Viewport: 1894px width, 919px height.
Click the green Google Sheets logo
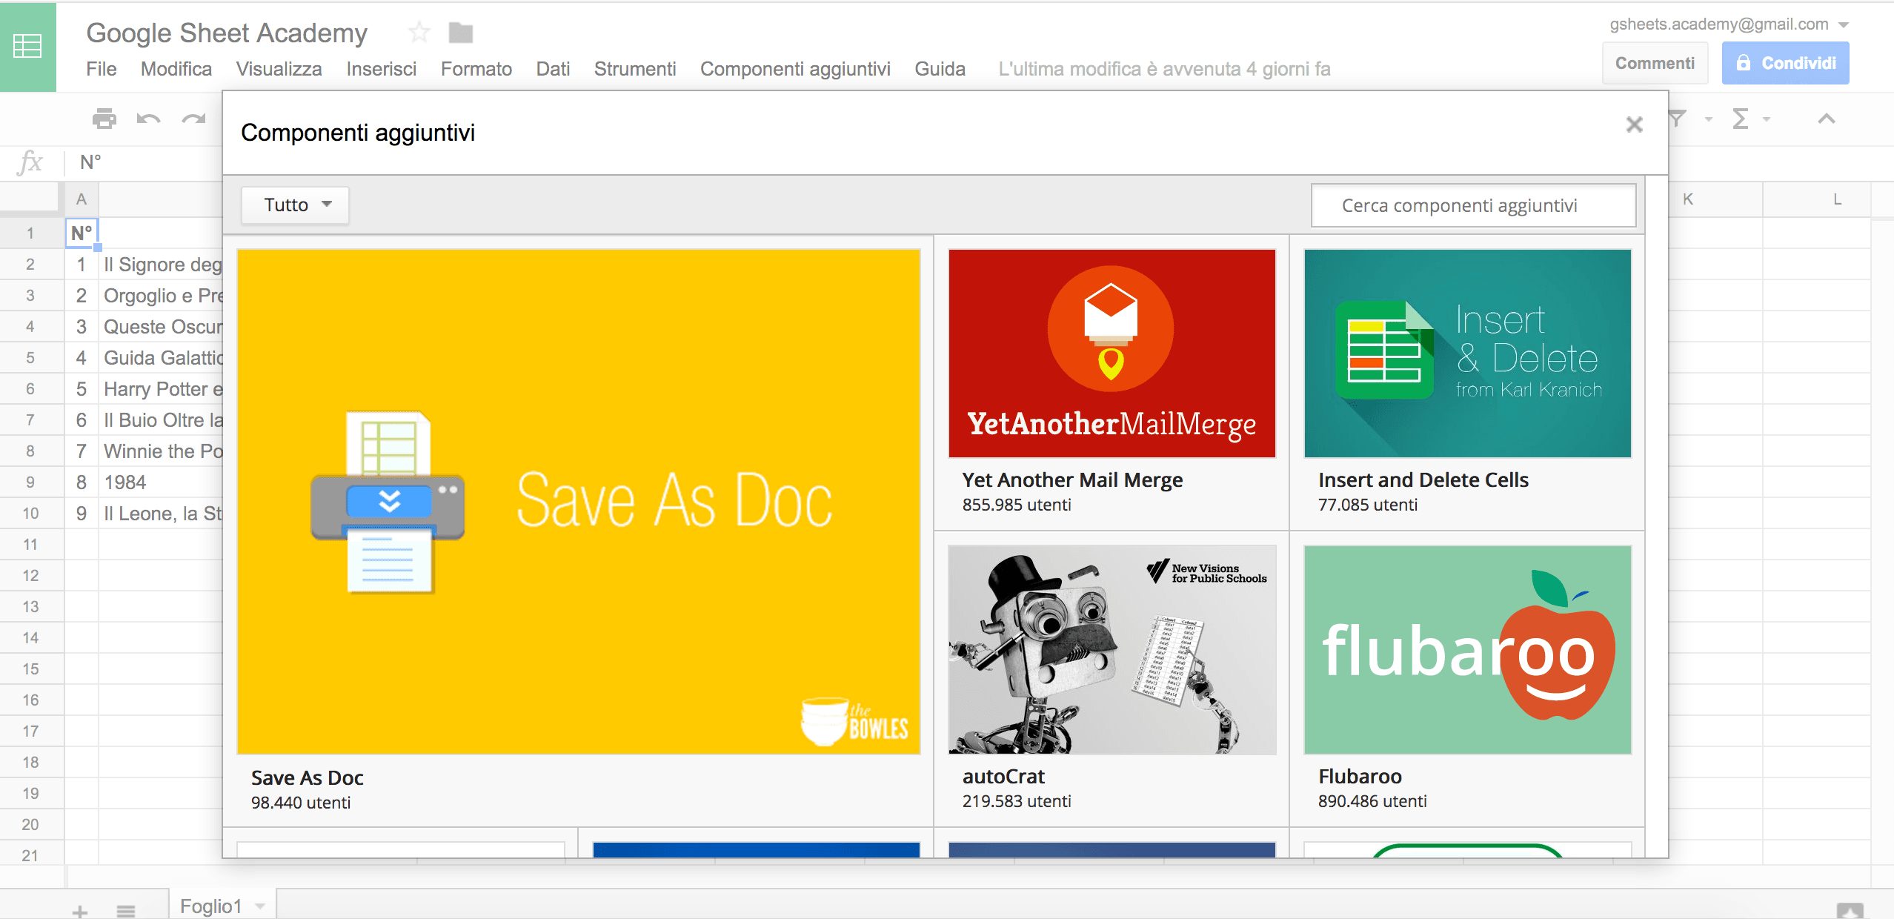click(28, 47)
